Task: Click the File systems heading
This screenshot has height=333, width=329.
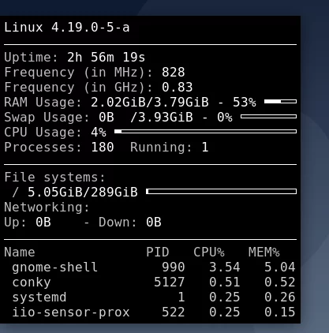Action: click(x=54, y=178)
